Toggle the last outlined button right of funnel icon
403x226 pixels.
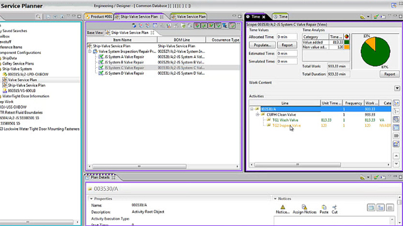[x=232, y=25]
